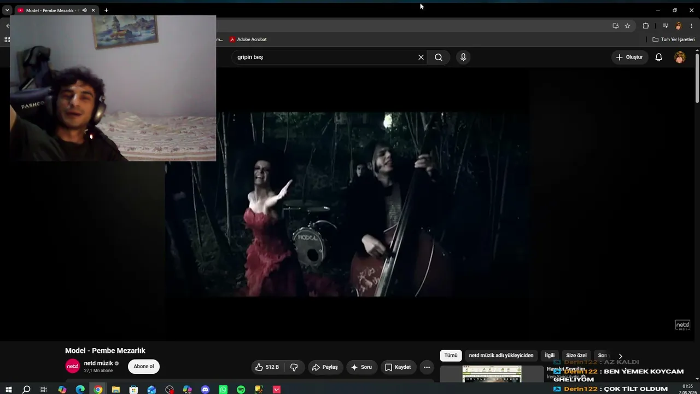
Task: Click the '27,1 Mn abone' subscriber count
Action: coord(98,370)
